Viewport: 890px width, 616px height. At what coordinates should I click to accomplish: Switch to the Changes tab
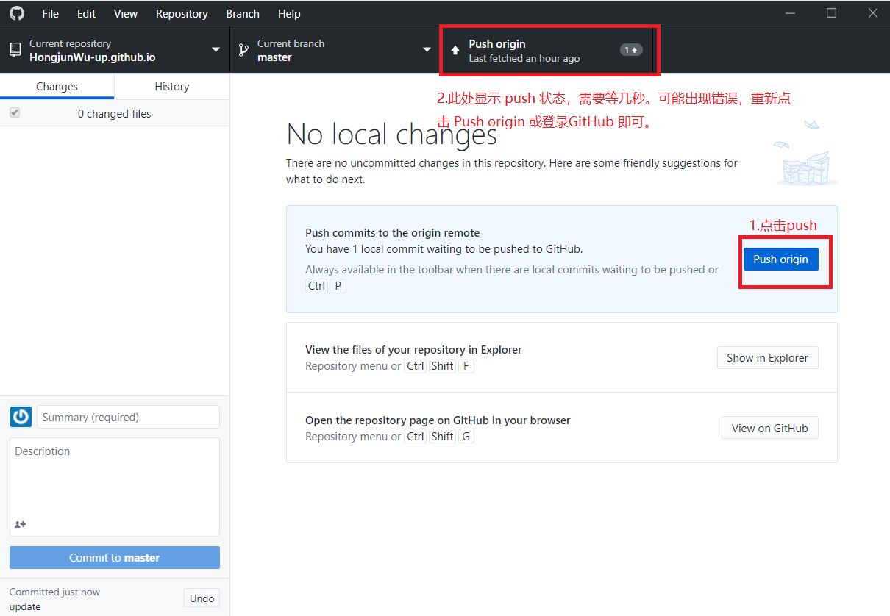(57, 87)
